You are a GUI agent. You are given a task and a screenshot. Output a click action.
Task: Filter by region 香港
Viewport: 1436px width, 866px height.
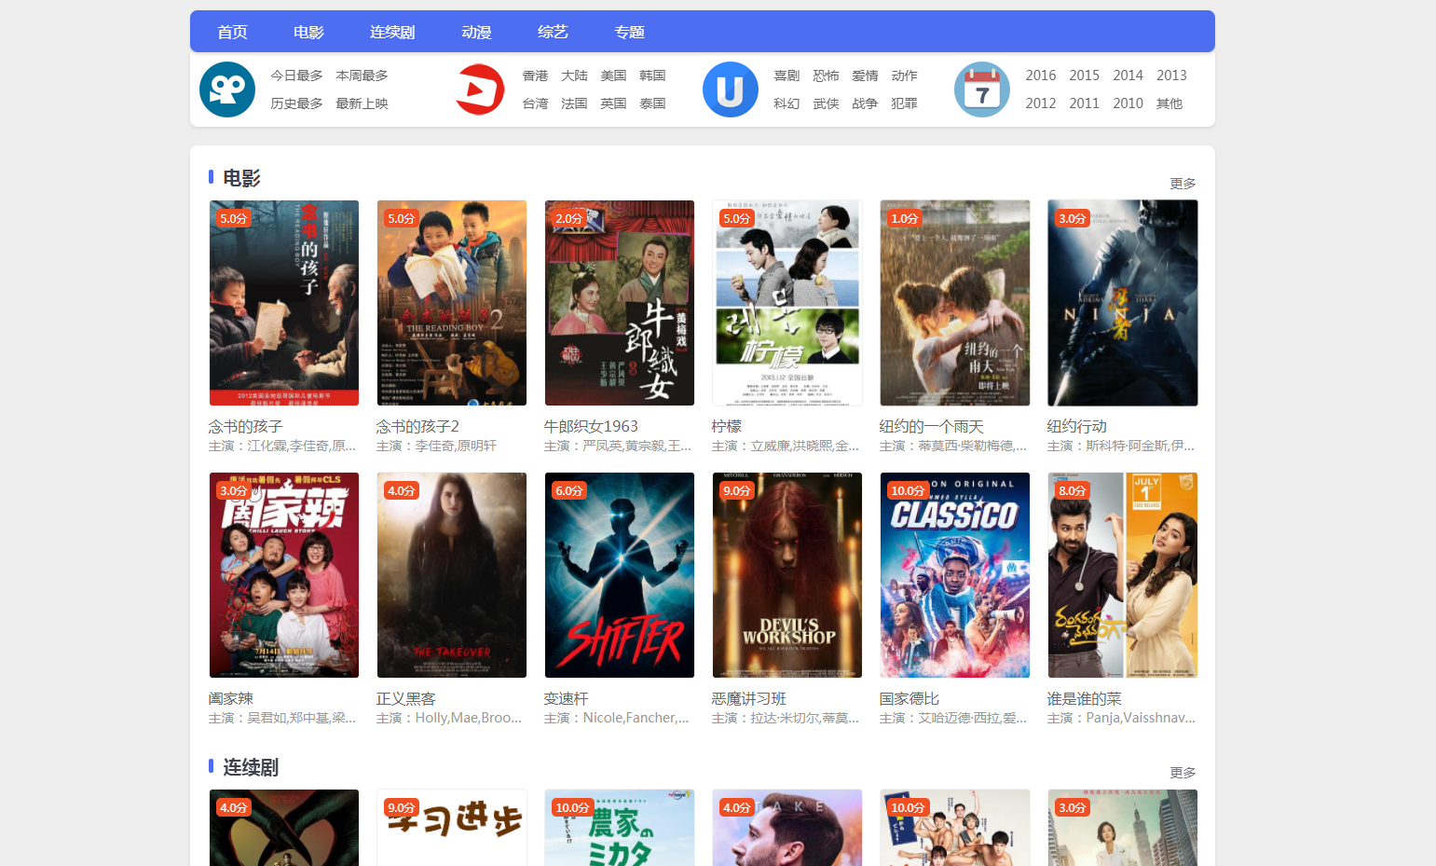[535, 76]
